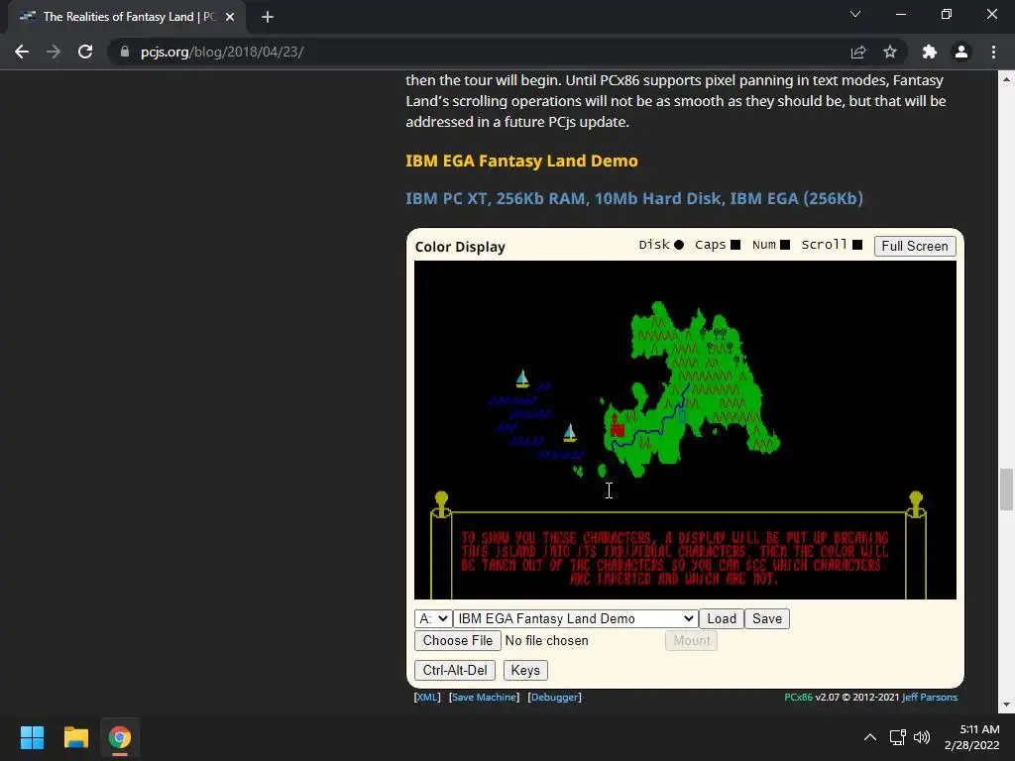1015x761 pixels.
Task: Reload the current page
Action: pyautogui.click(x=85, y=52)
